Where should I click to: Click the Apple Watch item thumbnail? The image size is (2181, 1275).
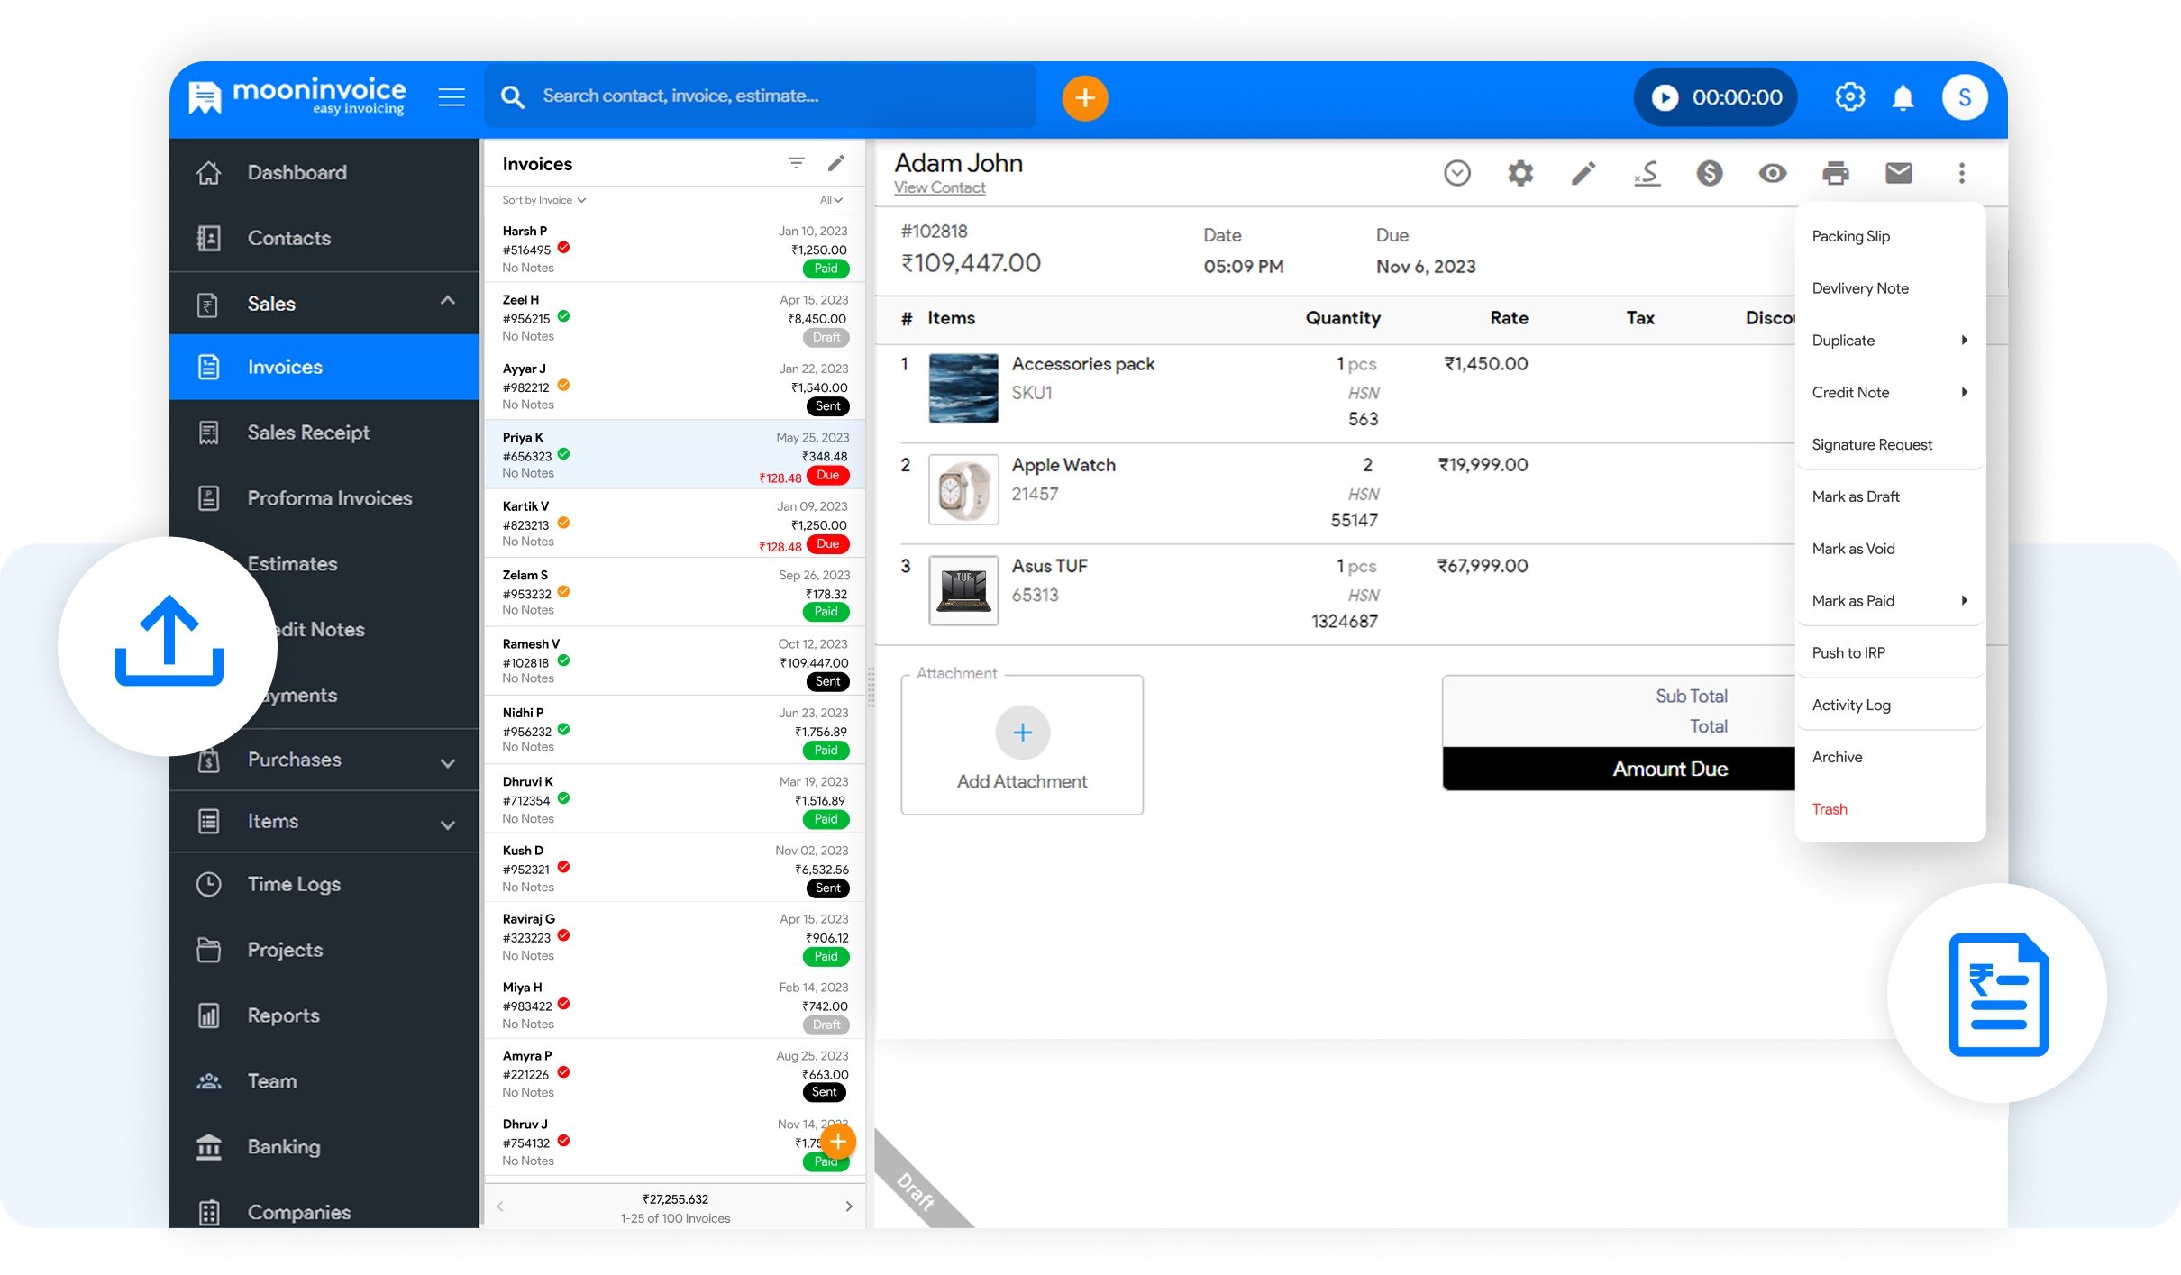point(963,489)
